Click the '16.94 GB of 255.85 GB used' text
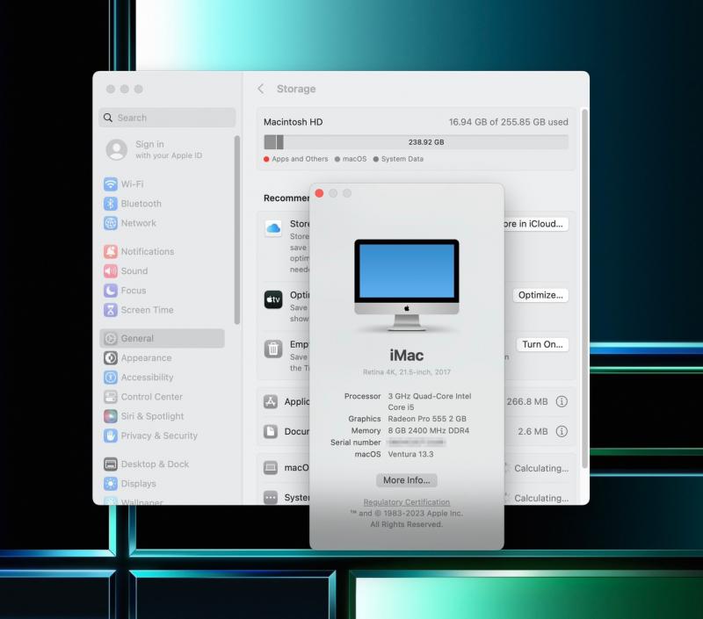Image resolution: width=703 pixels, height=619 pixels. click(509, 122)
